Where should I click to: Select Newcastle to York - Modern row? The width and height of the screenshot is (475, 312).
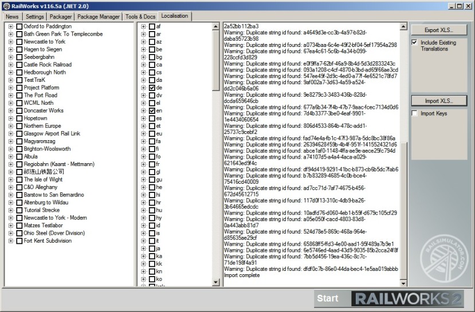[x=55, y=218]
